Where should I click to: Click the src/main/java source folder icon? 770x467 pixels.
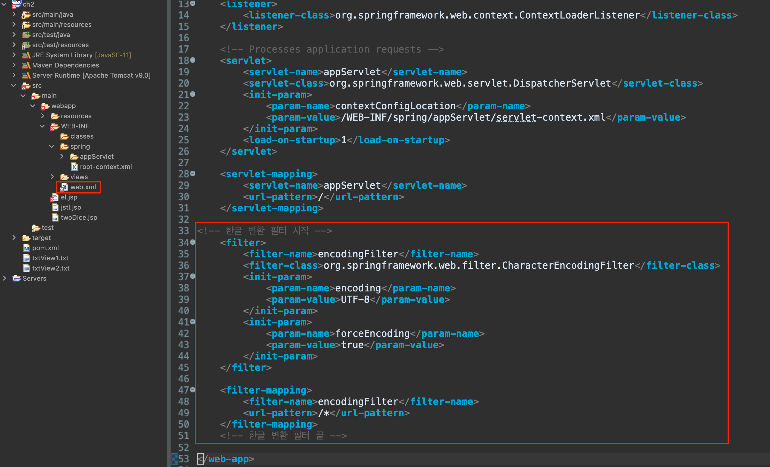(x=26, y=15)
